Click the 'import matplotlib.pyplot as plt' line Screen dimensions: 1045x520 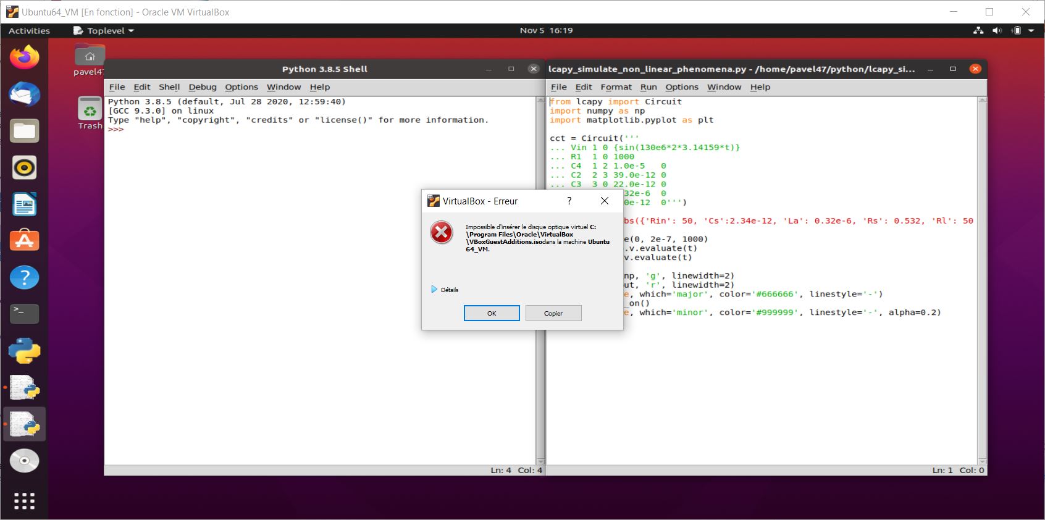631,120
